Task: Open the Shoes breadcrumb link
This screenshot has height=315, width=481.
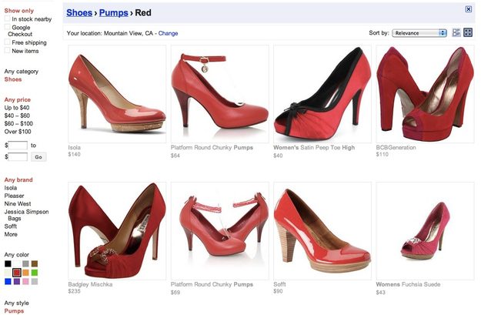Action: coord(79,13)
